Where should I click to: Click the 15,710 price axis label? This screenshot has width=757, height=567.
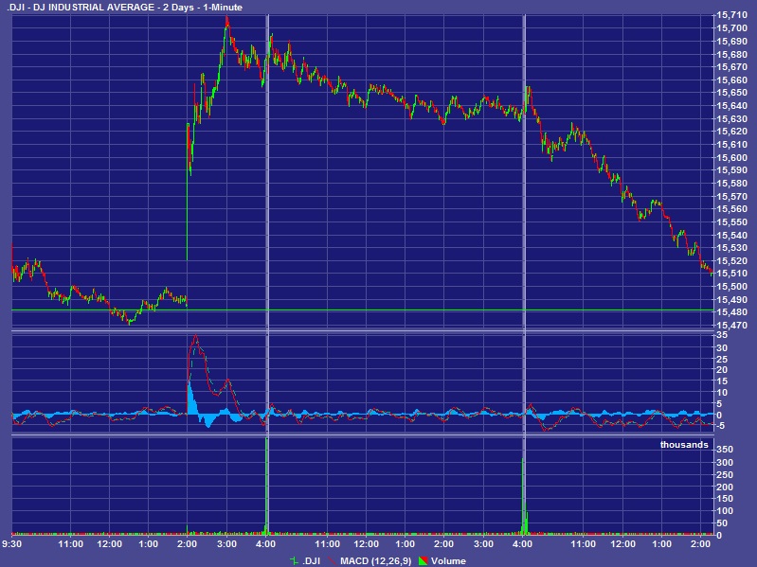click(x=730, y=15)
